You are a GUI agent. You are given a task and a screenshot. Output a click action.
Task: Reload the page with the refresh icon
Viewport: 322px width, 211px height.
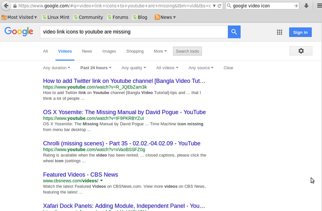219,6
